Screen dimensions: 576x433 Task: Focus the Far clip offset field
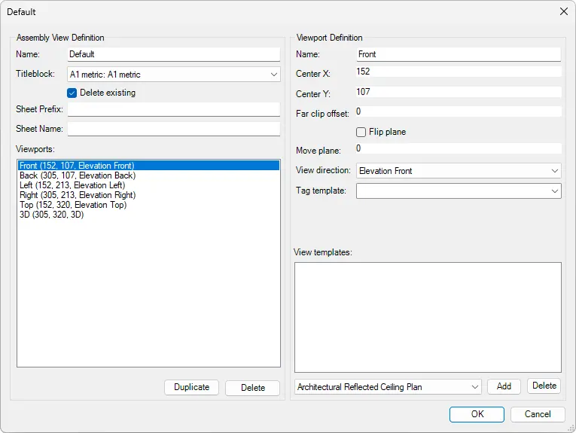tap(458, 111)
